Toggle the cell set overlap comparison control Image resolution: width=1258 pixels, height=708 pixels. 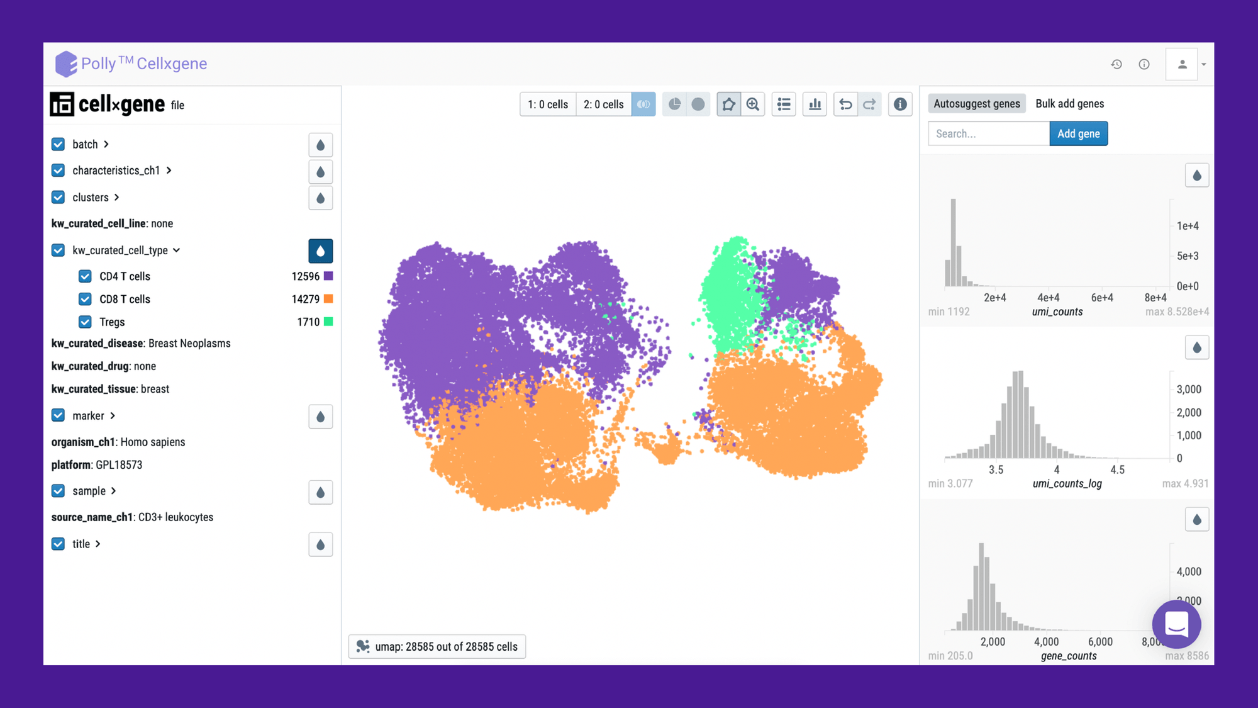[x=643, y=104]
